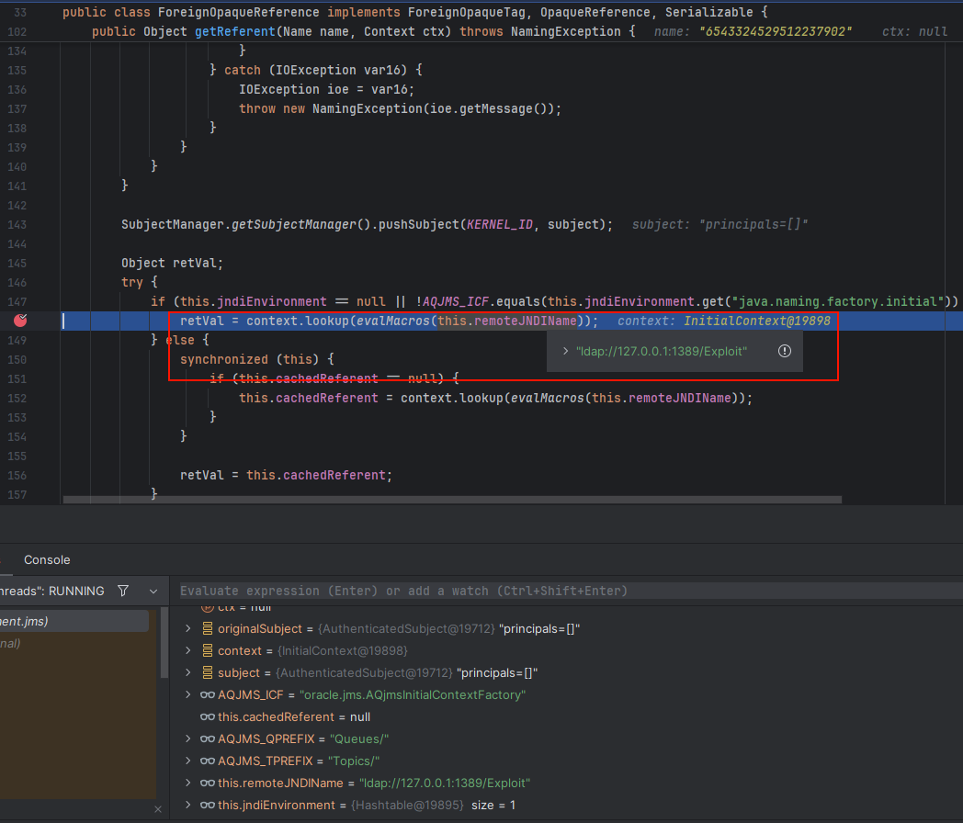This screenshot has width=963, height=823.
Task: Click the originalSubject variable icon
Action: click(x=208, y=628)
